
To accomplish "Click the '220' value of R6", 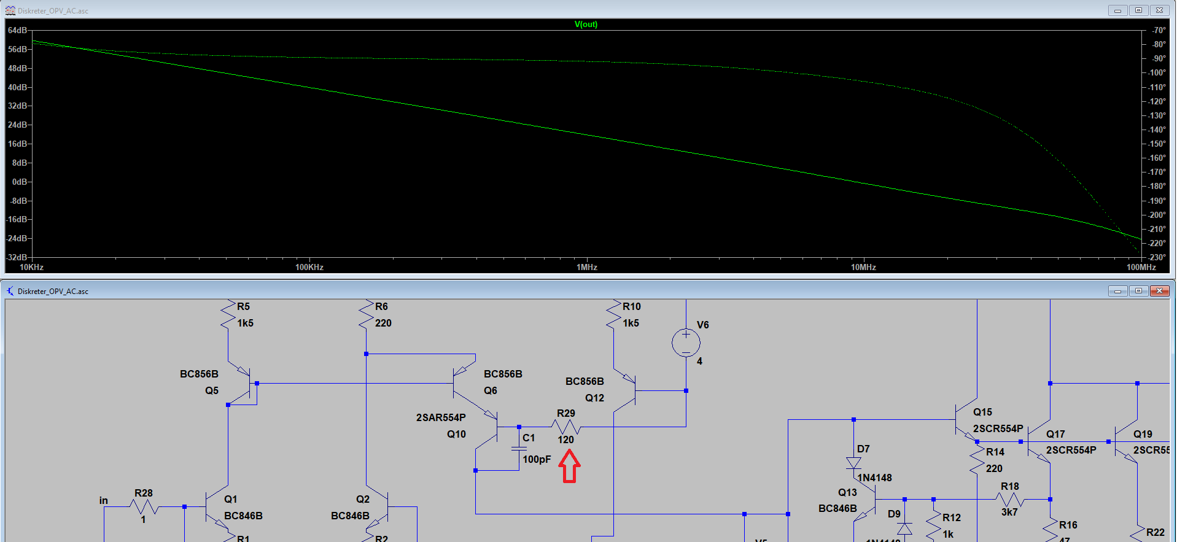I will pos(383,323).
